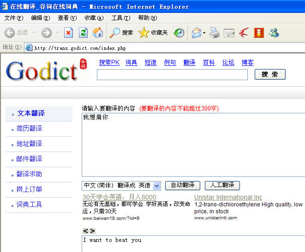This screenshot has height=252, width=305.
Task: Click the Godict search input field
Action: tap(172, 75)
